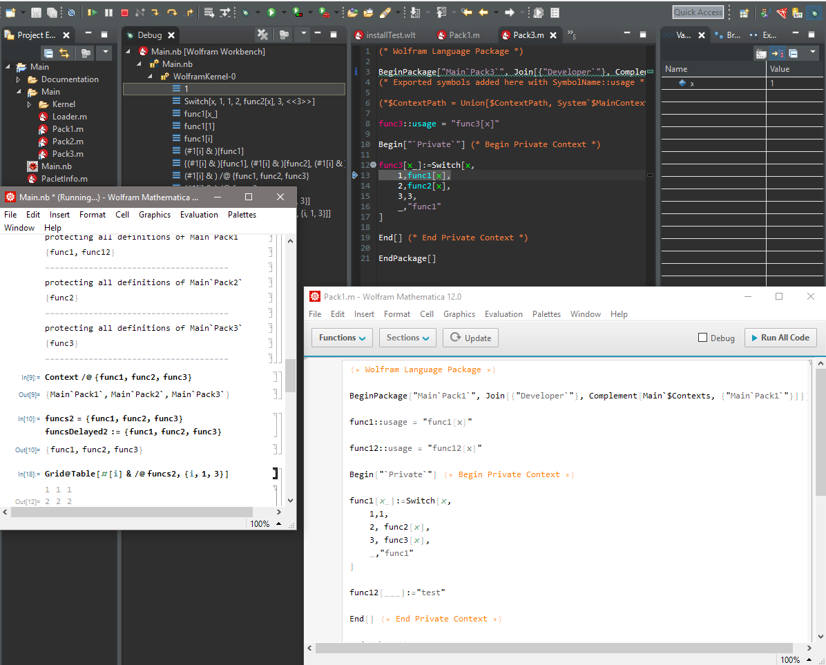This screenshot has width=826, height=665.
Task: Collapse the Main.nb [Wolfram Workbench] launch node
Action: coord(128,52)
